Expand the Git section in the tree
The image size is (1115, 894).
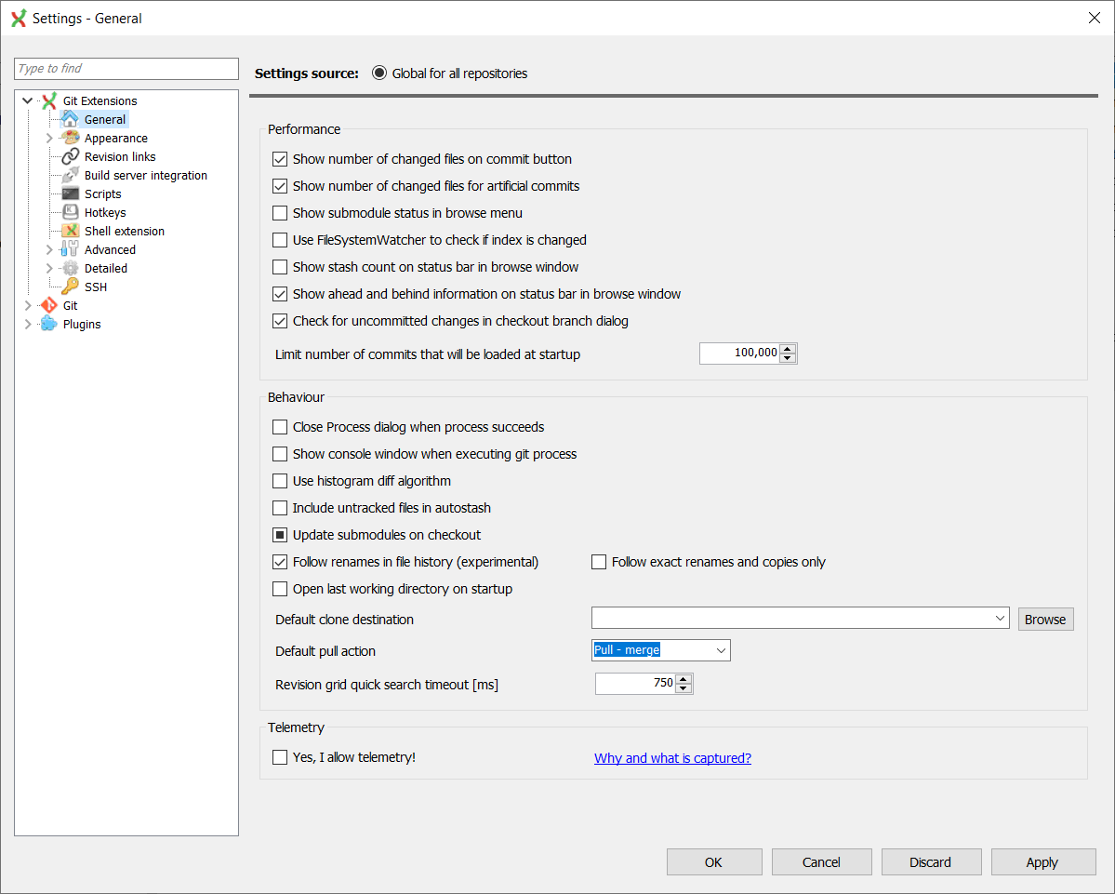28,305
